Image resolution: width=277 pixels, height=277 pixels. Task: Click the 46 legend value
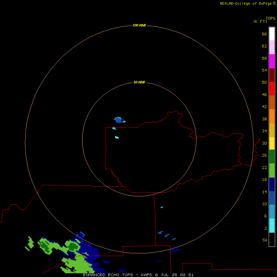[x=264, y=95]
